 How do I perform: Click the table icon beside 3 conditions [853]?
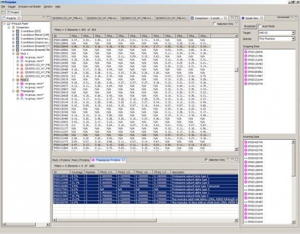pos(18,31)
